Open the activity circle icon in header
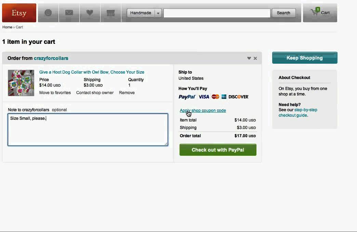This screenshot has height=232, width=357. point(48,13)
